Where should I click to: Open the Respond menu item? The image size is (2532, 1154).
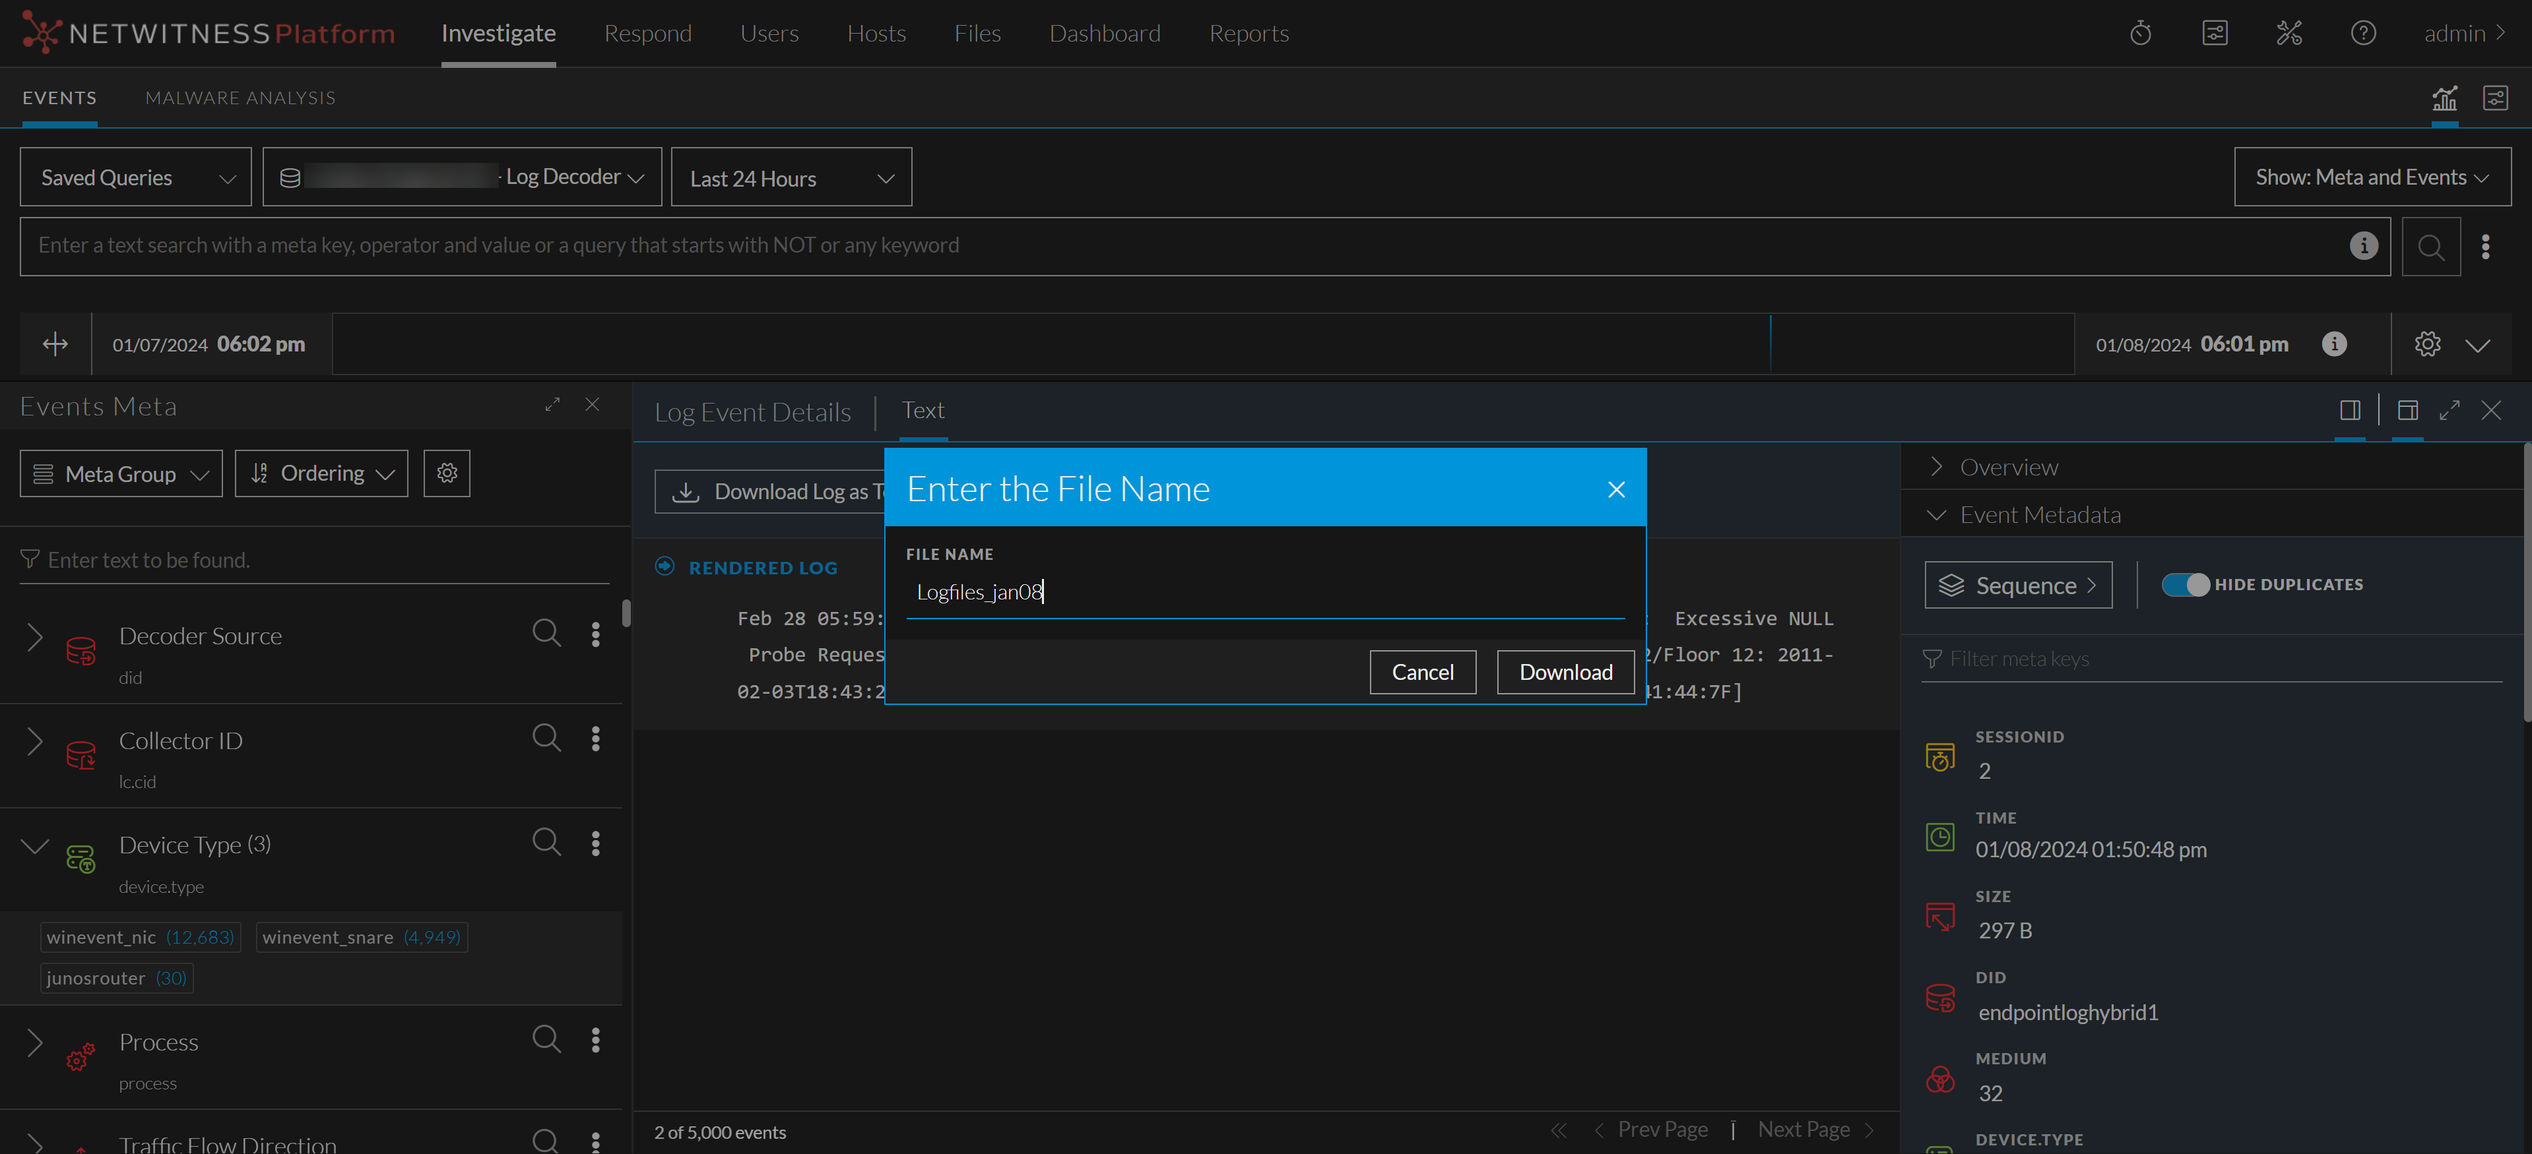tap(648, 34)
